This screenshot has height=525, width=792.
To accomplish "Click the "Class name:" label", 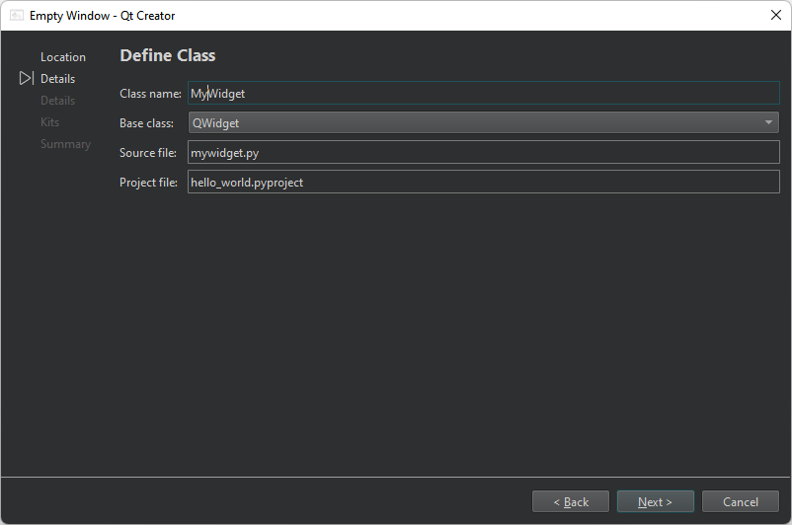I will pos(150,94).
